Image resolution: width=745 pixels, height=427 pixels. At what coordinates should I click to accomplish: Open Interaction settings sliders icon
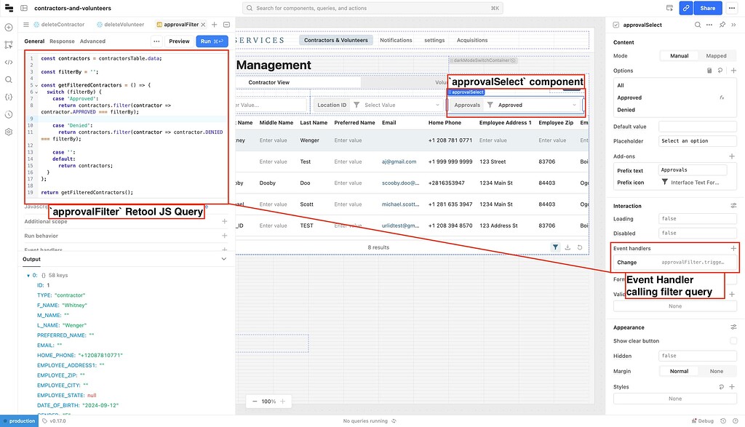click(x=733, y=206)
